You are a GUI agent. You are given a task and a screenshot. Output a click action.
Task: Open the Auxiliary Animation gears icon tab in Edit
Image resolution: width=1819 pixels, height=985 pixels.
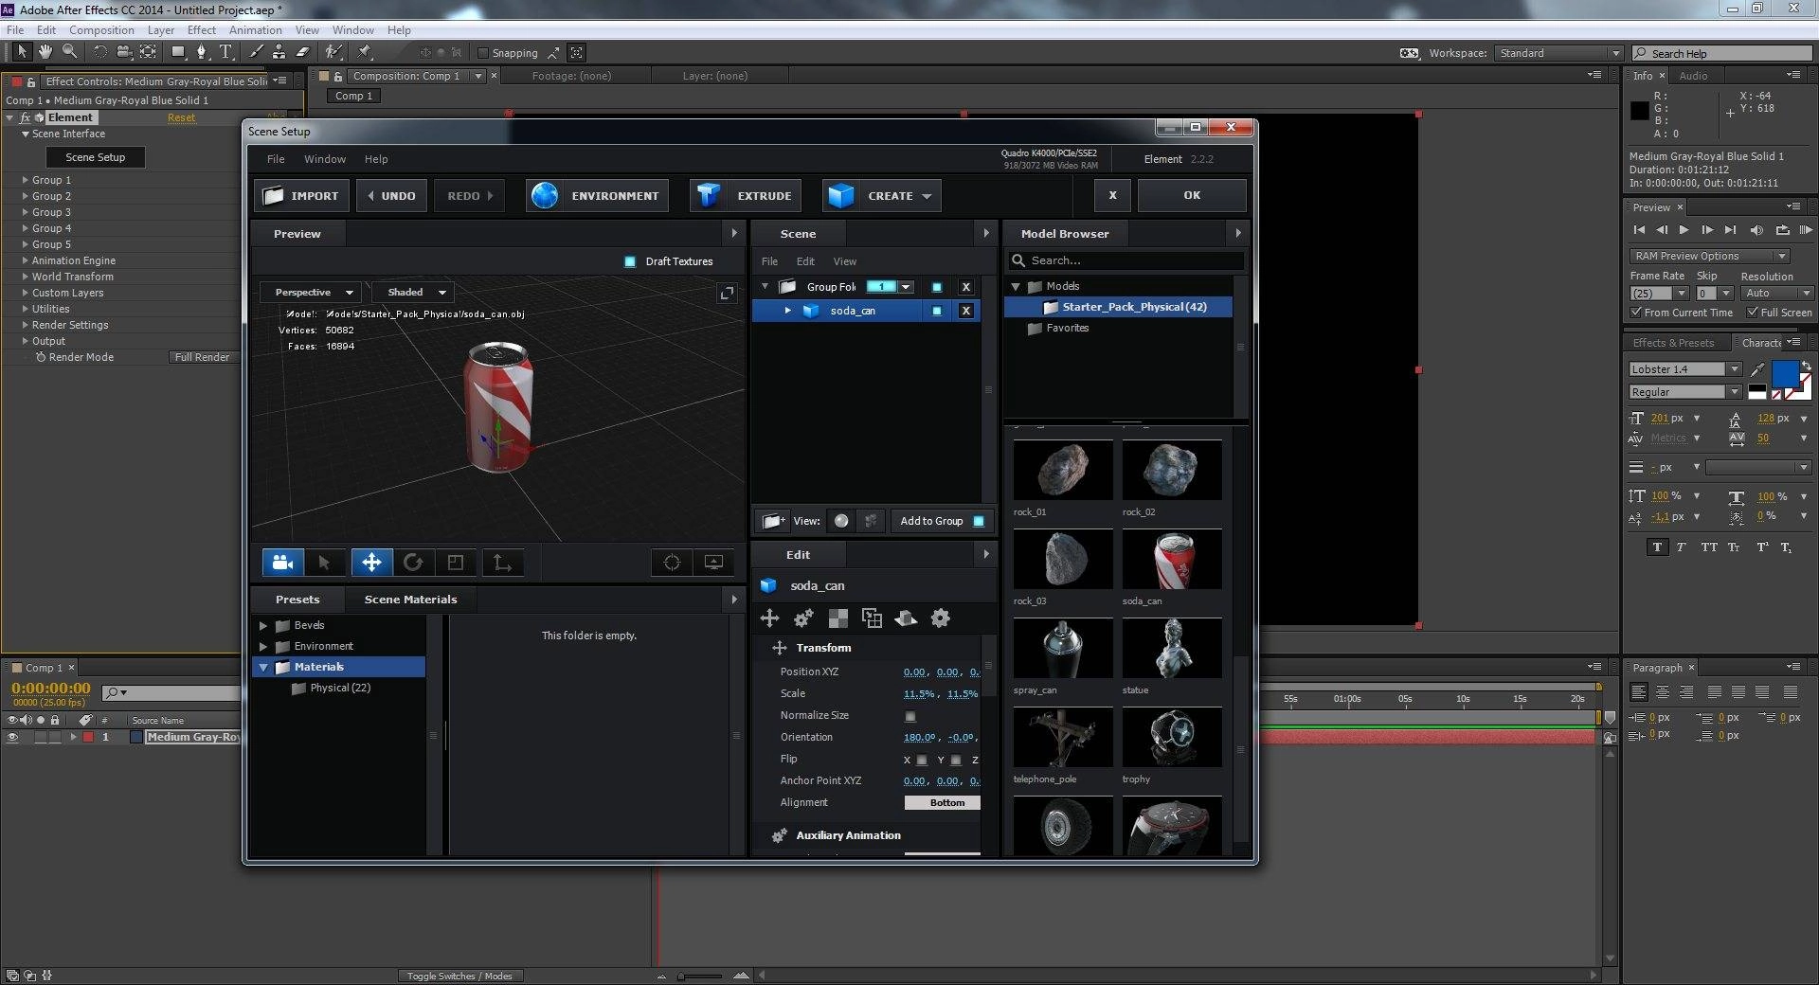click(803, 618)
